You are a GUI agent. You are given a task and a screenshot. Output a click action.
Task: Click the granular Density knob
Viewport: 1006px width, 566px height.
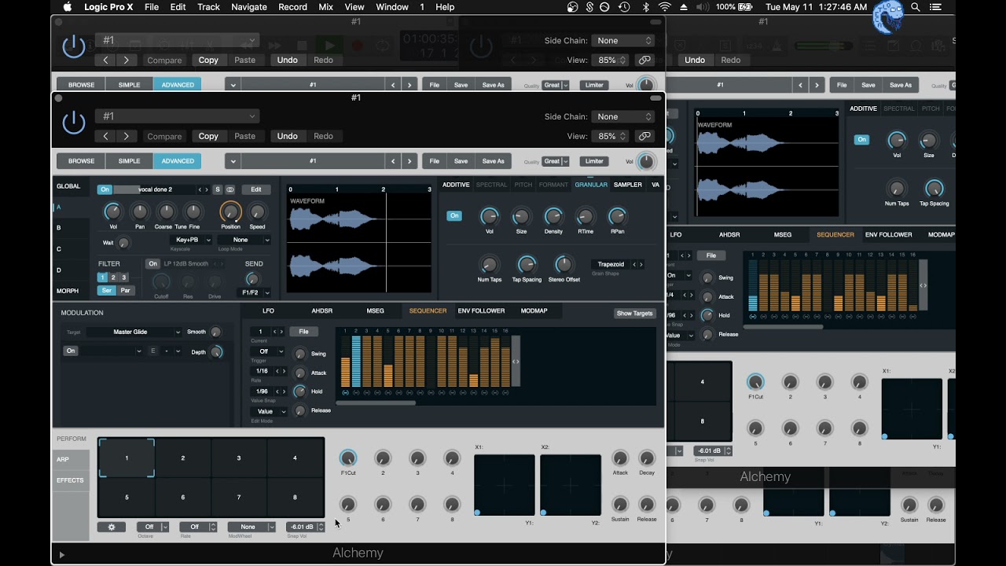click(553, 216)
